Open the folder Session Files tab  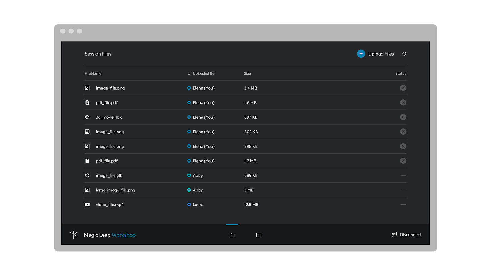(232, 235)
